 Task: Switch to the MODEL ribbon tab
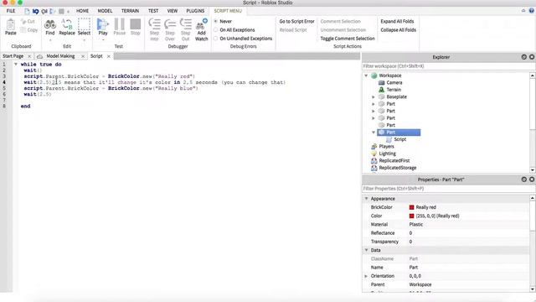[105, 11]
